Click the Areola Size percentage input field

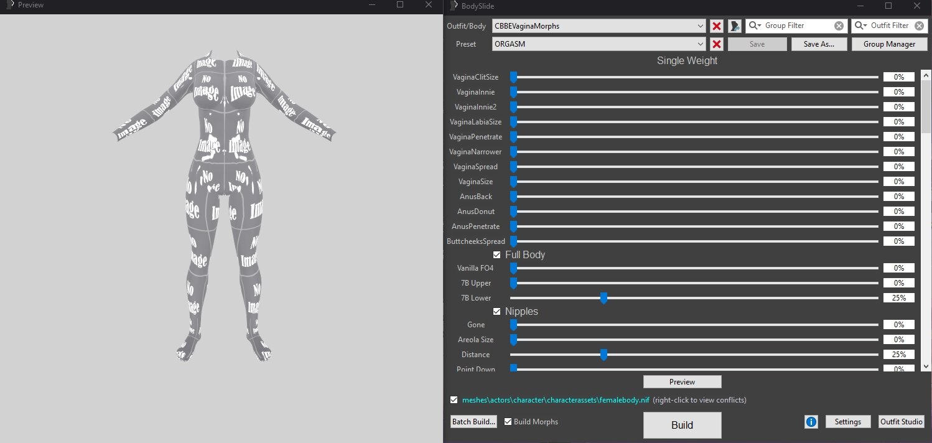coord(898,340)
